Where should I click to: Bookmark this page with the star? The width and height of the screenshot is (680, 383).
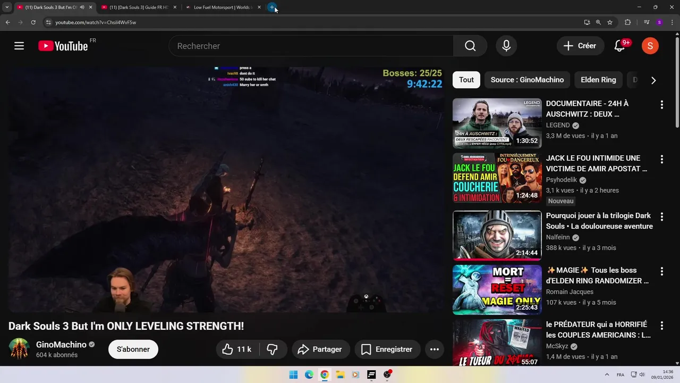coord(610,22)
